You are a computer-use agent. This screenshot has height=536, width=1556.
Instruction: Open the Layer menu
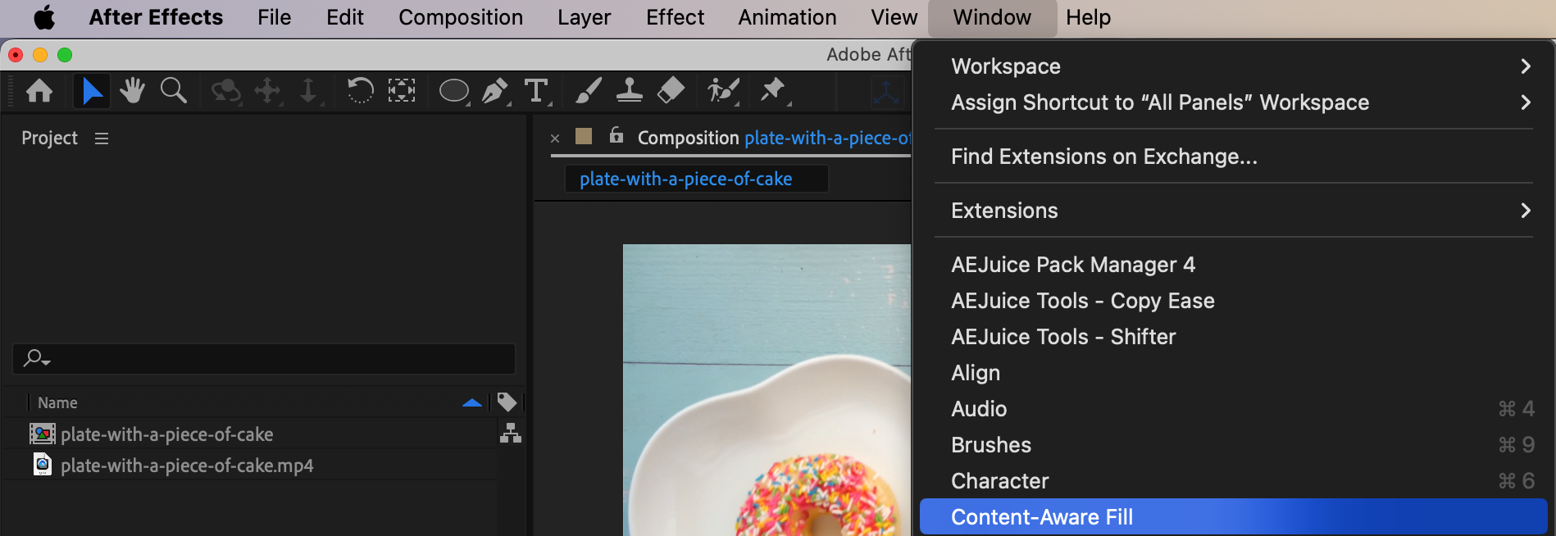584,17
